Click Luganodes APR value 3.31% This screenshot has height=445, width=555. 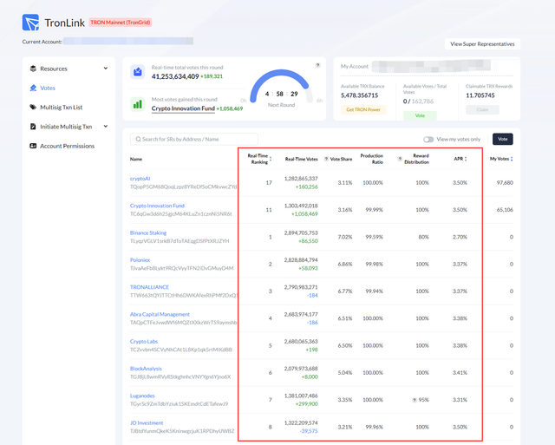point(460,400)
